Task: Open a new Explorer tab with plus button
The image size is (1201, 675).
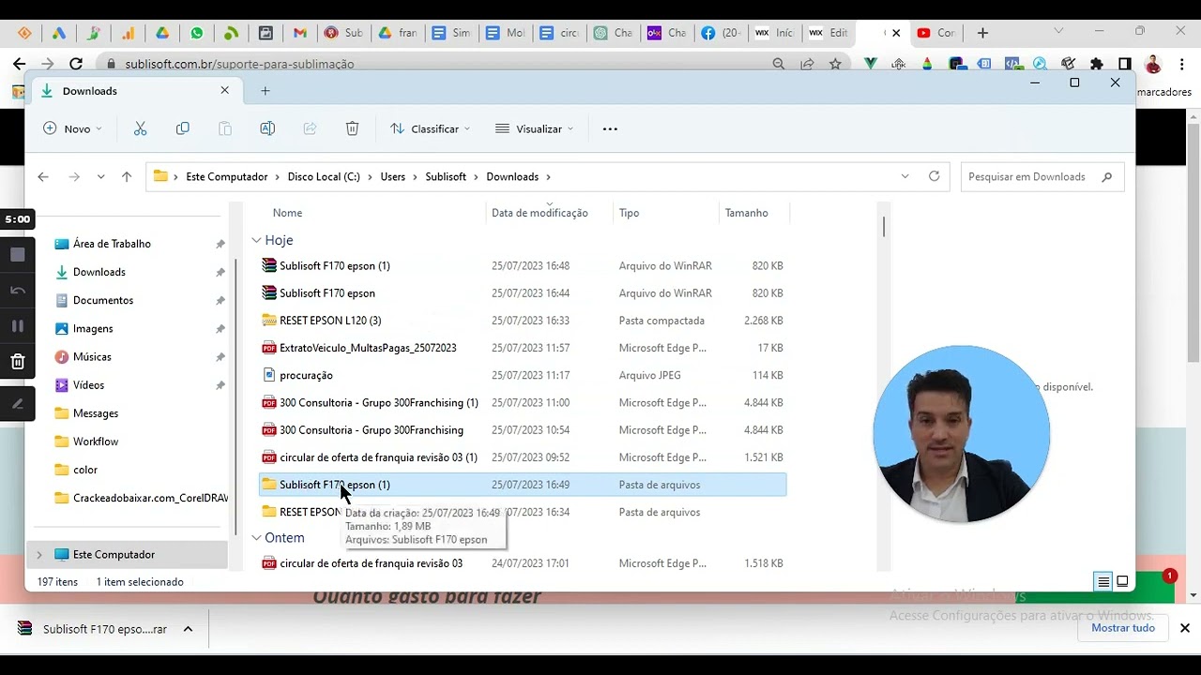Action: [266, 91]
